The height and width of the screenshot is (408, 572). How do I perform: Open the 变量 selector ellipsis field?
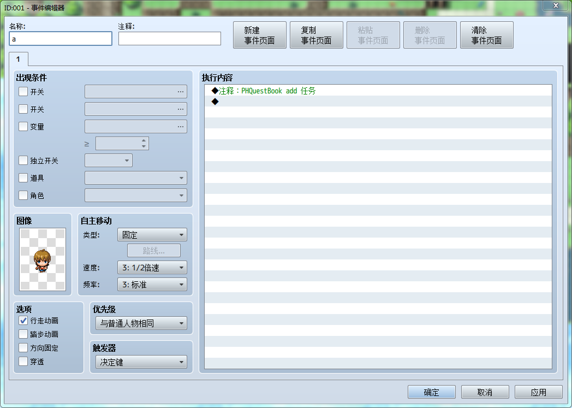(136, 127)
